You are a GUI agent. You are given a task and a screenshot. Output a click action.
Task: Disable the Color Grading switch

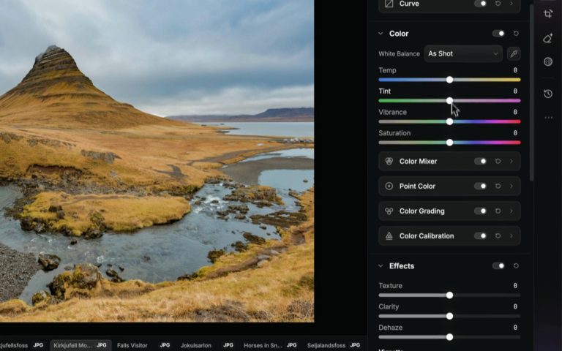point(480,211)
